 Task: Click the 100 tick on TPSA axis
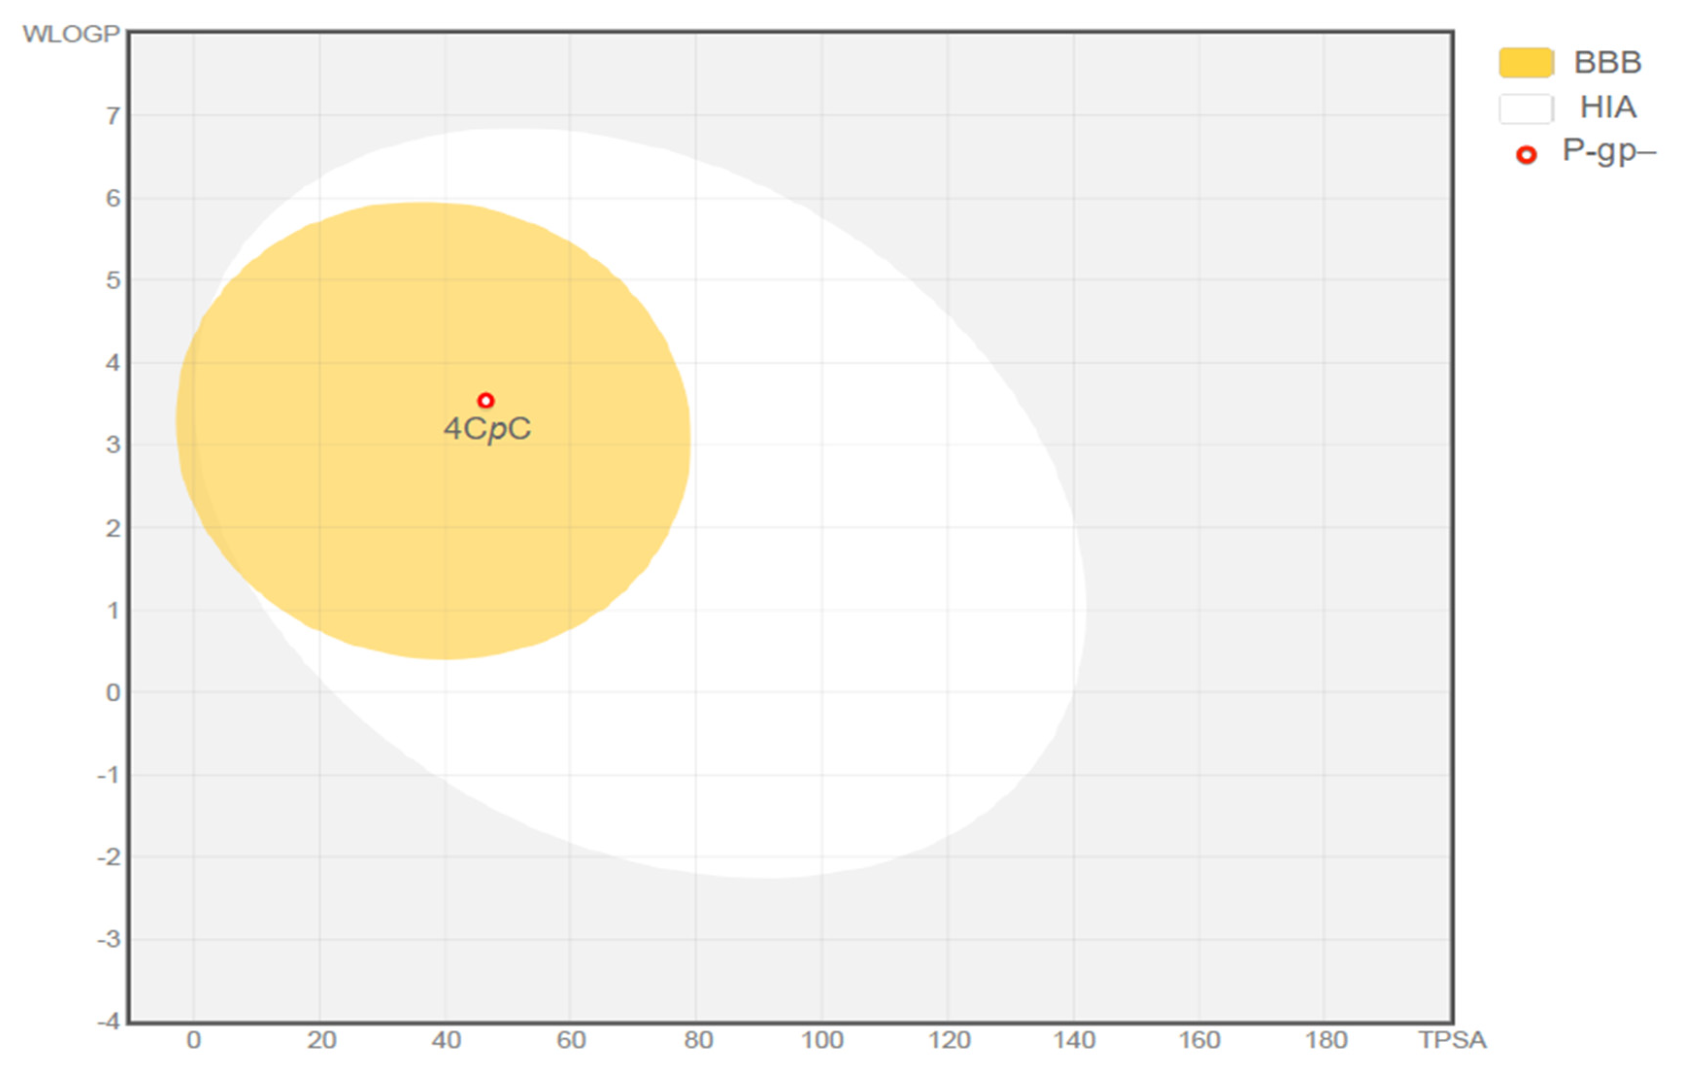[x=822, y=1040]
